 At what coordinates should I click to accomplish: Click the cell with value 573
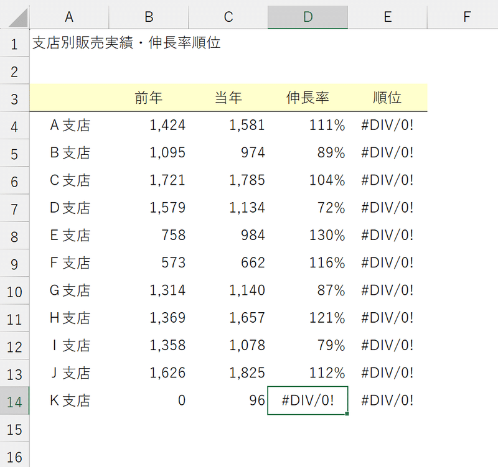[x=149, y=262]
